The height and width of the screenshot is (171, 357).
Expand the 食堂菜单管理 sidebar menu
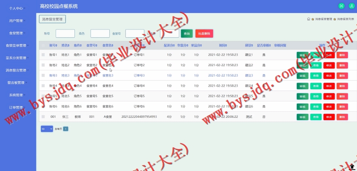(x=17, y=46)
